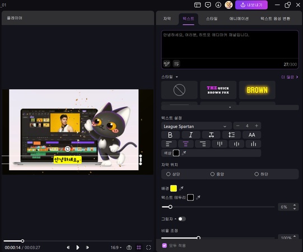Open the yellow 배경 color swatch
The width and height of the screenshot is (303, 252).
tap(174, 188)
